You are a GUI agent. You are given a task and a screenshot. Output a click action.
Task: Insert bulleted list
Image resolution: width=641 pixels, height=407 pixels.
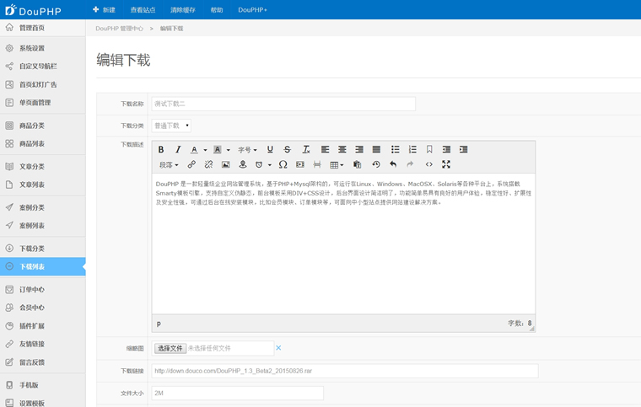395,149
